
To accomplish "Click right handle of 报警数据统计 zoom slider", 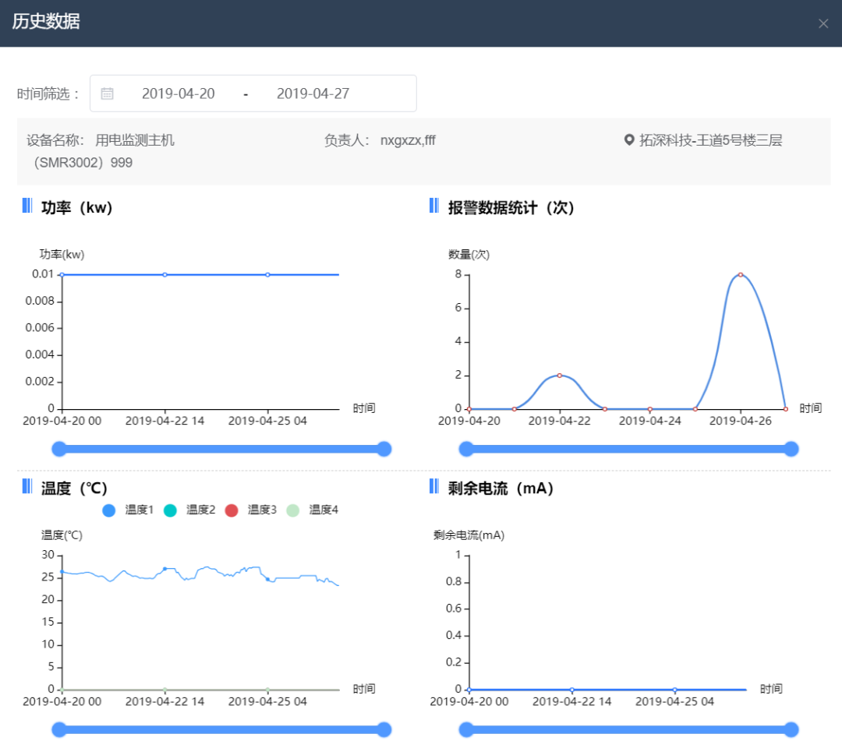I will [x=791, y=449].
